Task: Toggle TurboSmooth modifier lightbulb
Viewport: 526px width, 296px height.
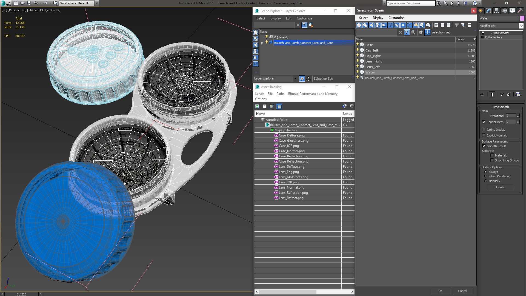Action: click(x=483, y=33)
